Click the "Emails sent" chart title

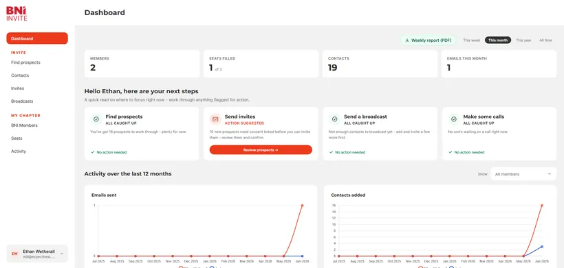point(104,195)
